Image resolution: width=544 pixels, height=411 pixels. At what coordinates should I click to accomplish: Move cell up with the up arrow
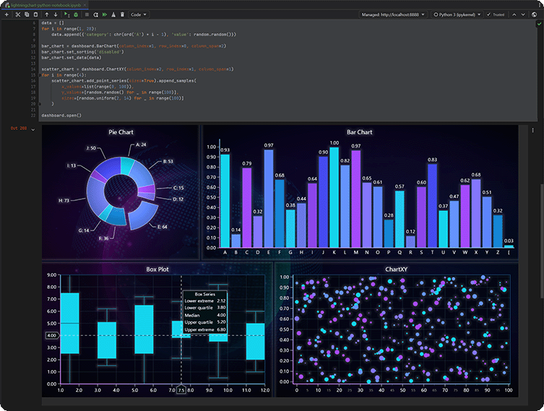(x=46, y=14)
